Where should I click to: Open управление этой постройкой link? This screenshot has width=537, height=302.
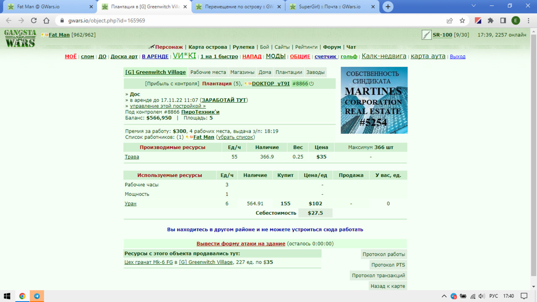pos(168,106)
